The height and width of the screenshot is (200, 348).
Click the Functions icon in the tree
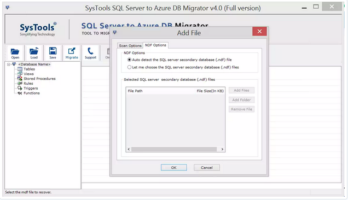[20, 93]
